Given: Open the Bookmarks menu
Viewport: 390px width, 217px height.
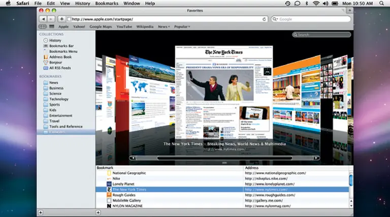Looking at the screenshot, I should click(107, 4).
